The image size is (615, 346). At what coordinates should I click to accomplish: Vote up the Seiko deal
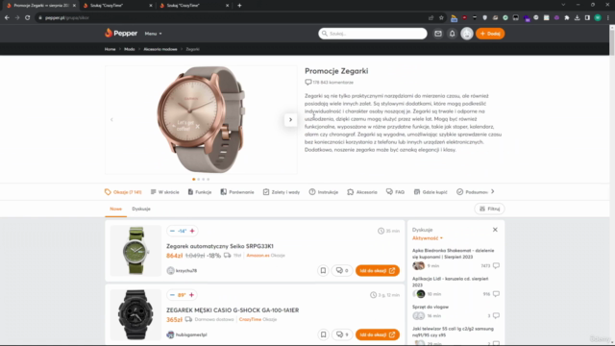coord(192,231)
